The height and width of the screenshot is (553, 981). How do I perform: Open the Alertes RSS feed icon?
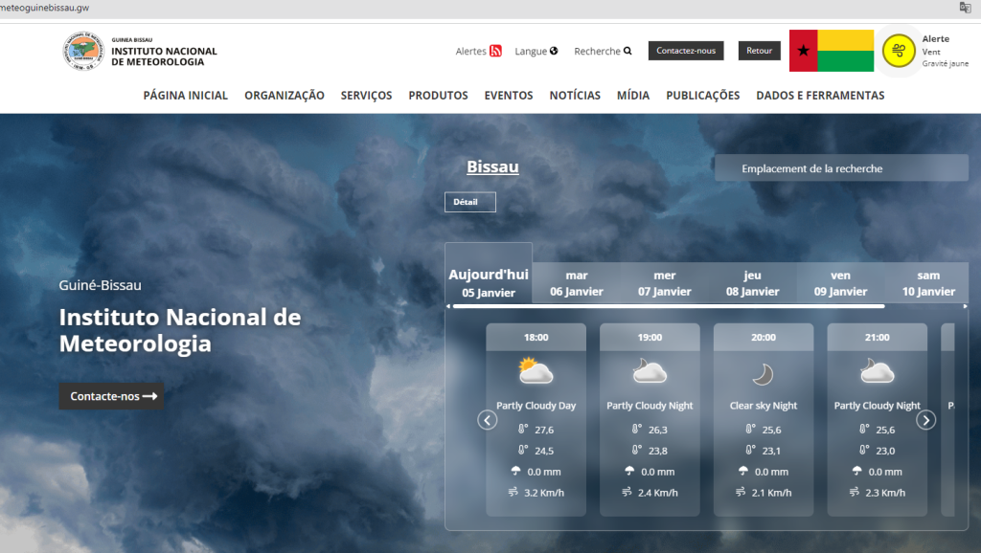(495, 52)
